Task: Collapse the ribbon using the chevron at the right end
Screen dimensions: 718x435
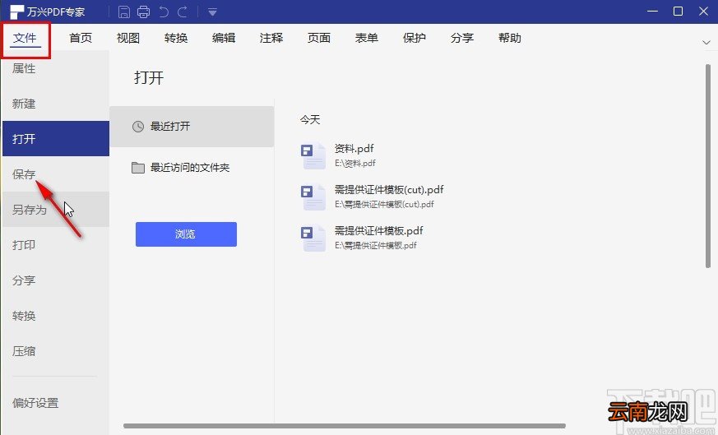Action: (x=706, y=43)
